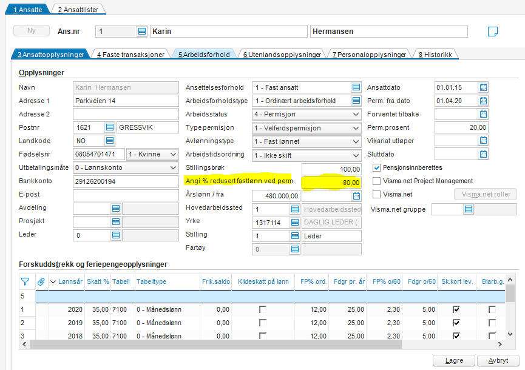Switch to the Arbeidsforhold tab

point(204,55)
